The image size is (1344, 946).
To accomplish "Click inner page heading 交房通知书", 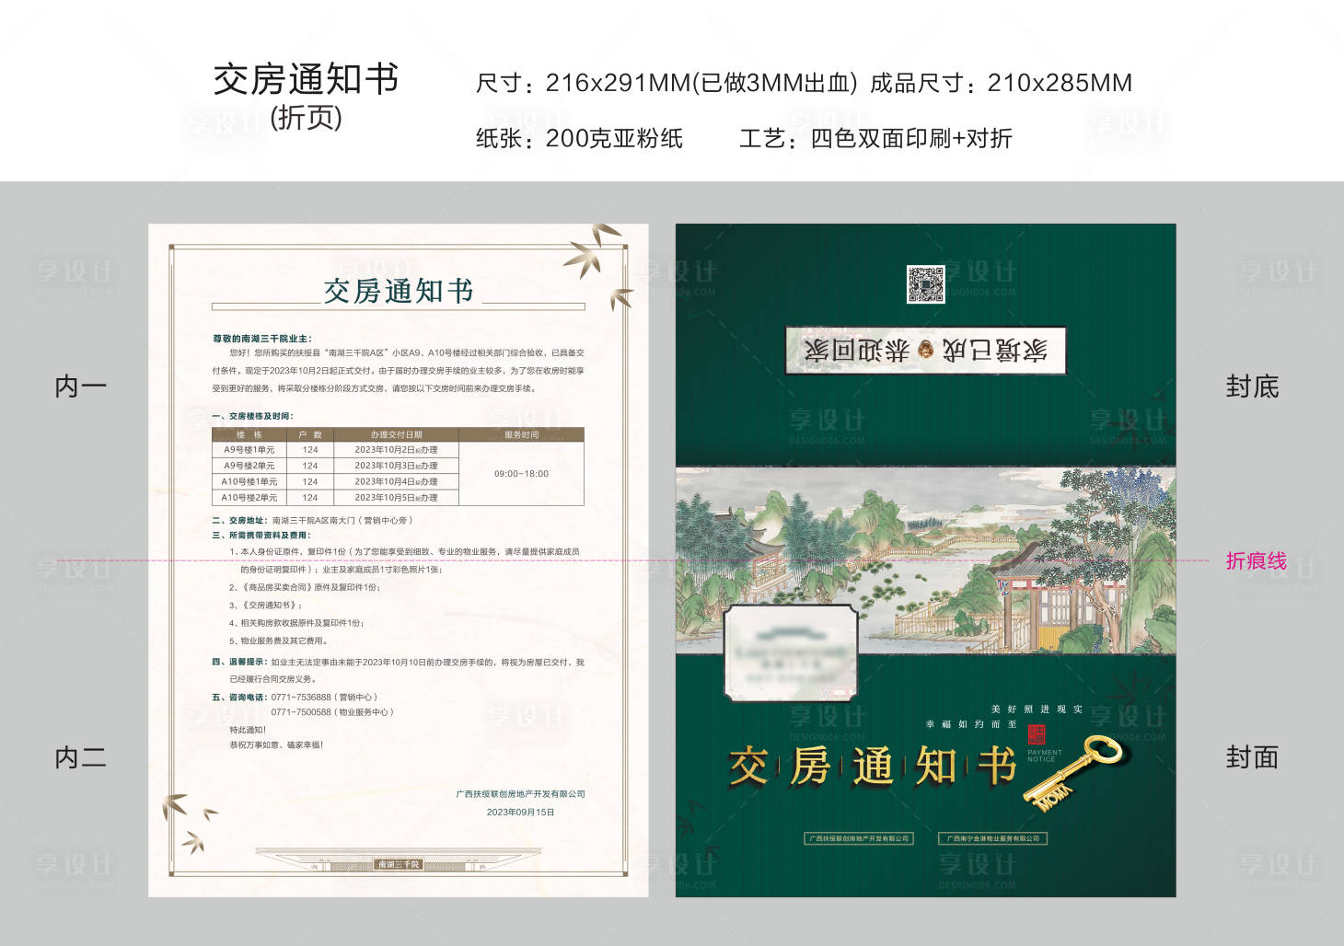I will tap(398, 292).
